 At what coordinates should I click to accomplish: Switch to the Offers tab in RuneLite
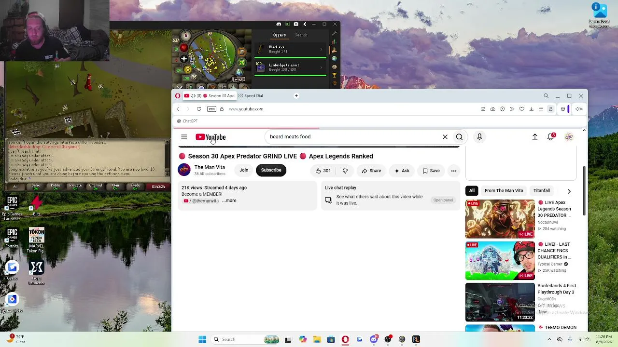point(279,35)
